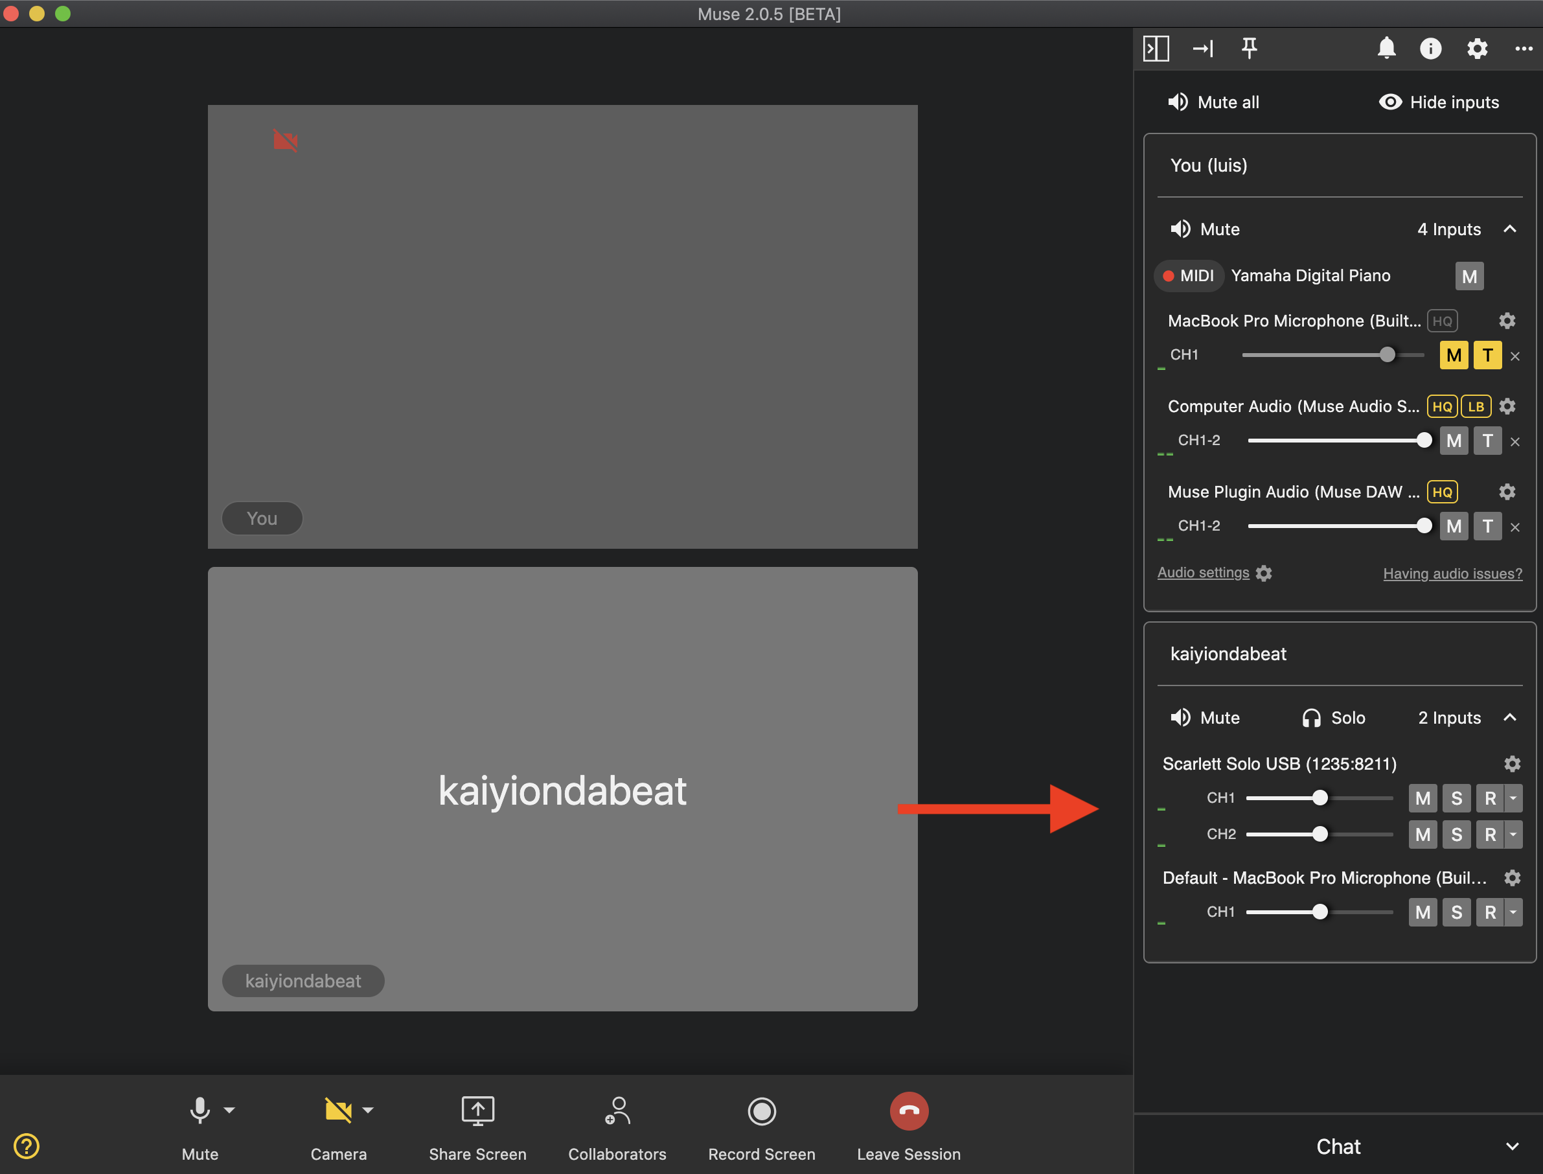
Task: Collapse the side panel icon
Action: tap(1156, 48)
